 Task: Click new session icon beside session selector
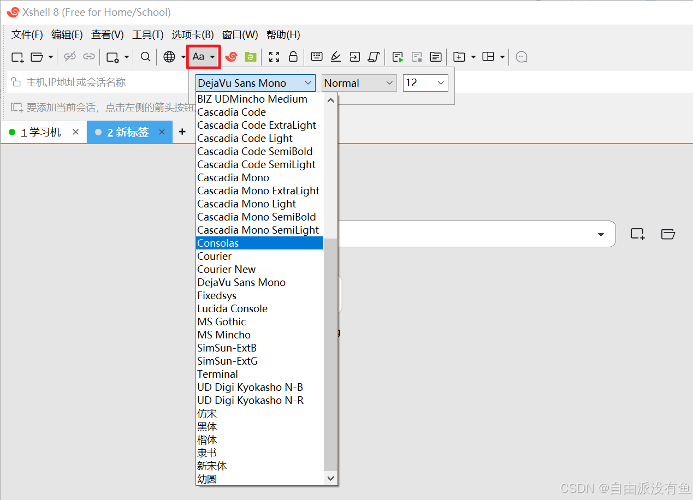coord(637,234)
